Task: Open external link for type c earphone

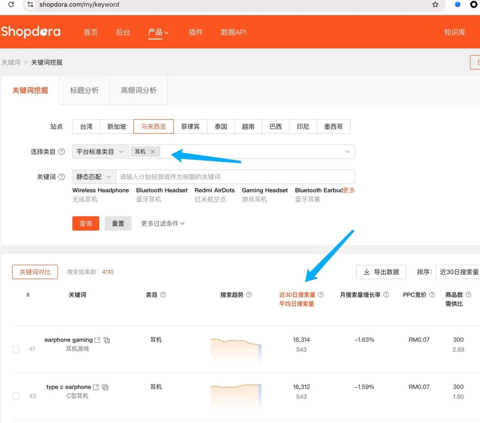Action: (x=96, y=387)
